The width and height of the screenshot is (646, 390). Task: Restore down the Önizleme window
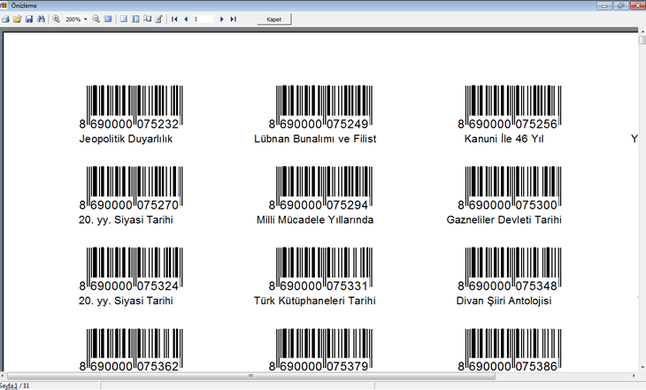coord(620,5)
